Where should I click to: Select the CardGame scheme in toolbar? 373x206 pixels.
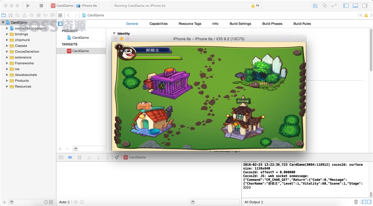pos(62,5)
